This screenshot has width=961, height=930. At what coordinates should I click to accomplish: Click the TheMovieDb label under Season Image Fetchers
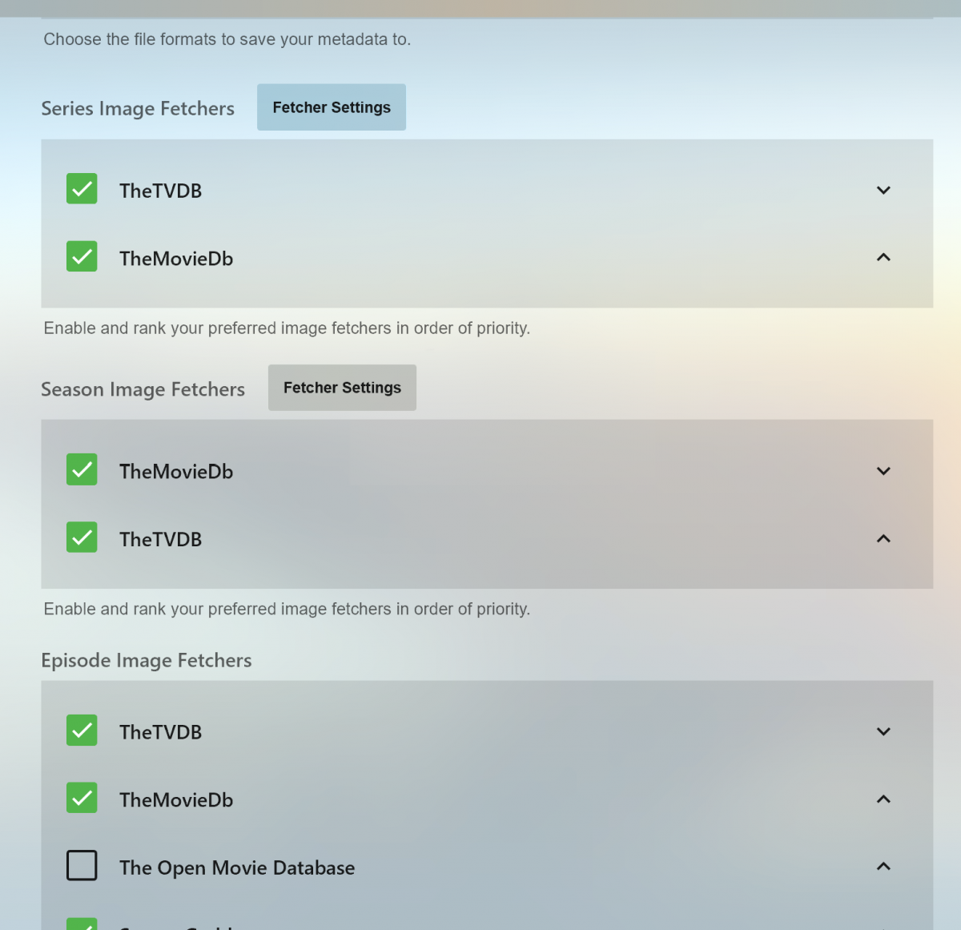176,472
